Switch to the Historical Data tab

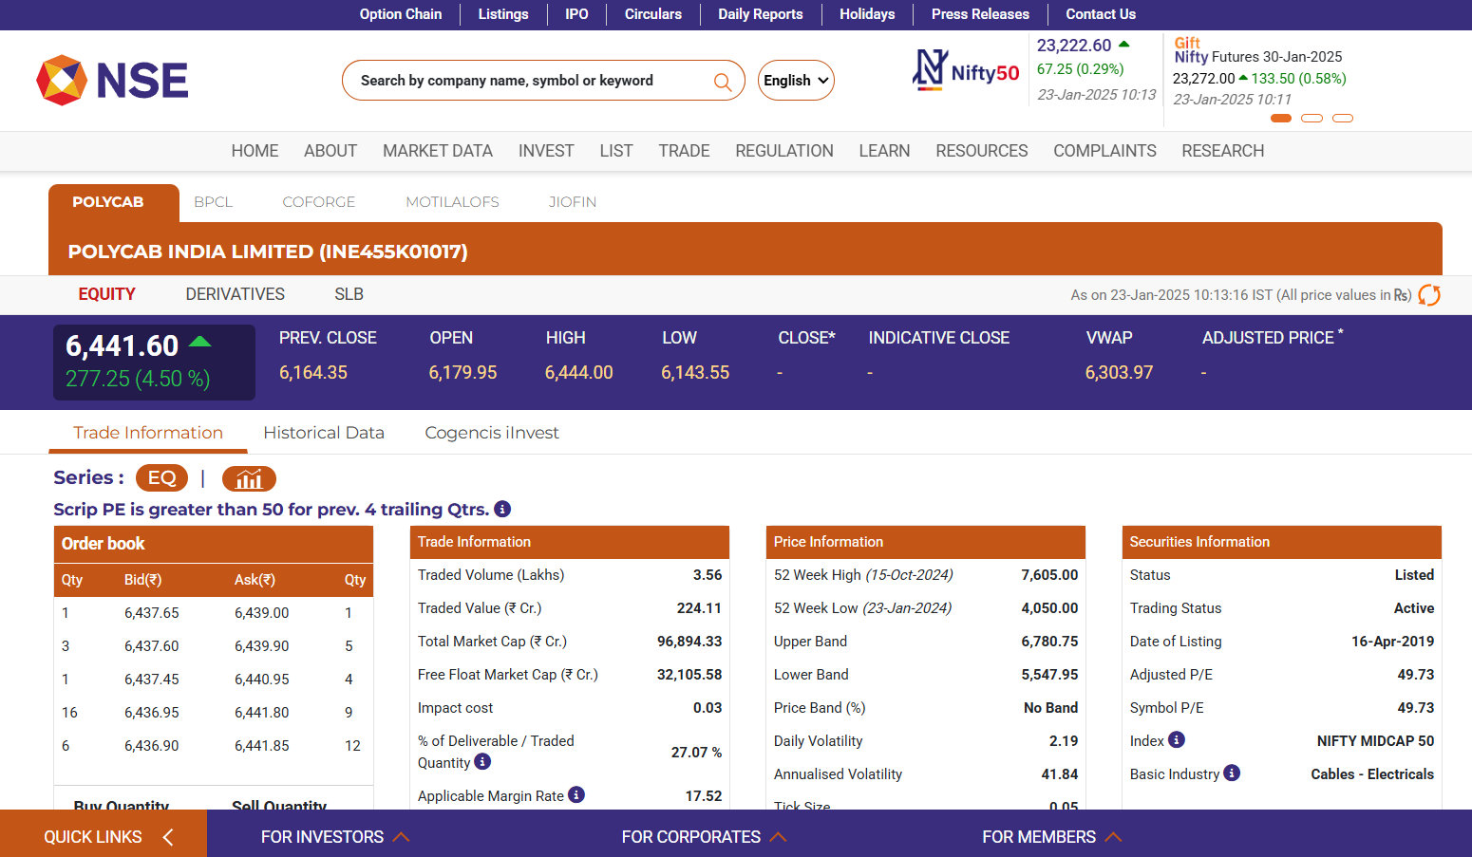[324, 433]
